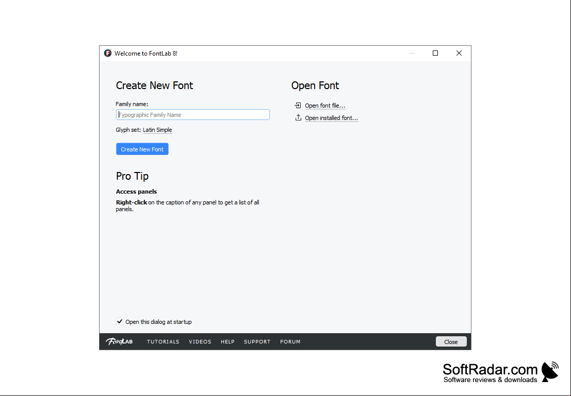Image resolution: width=571 pixels, height=396 pixels.
Task: Click the Open Font heading
Action: [315, 85]
